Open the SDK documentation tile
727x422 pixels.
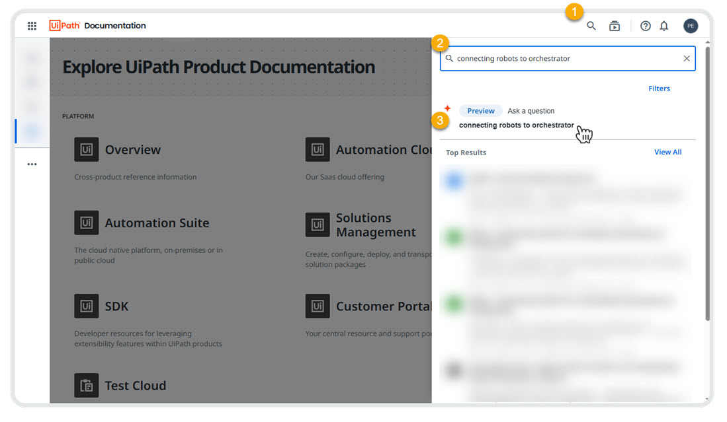[x=116, y=306]
